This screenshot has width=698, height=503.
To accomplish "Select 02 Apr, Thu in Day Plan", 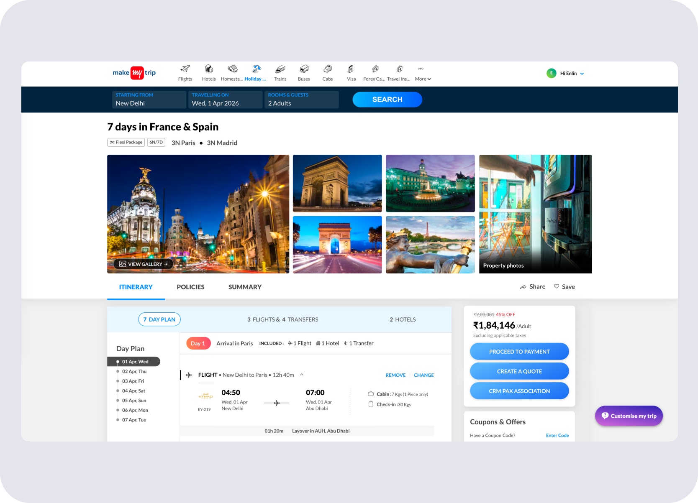I will coord(134,371).
